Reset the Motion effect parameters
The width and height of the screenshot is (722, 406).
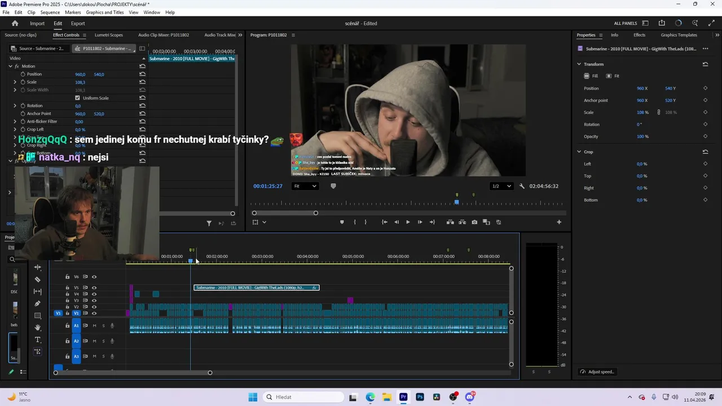click(142, 66)
